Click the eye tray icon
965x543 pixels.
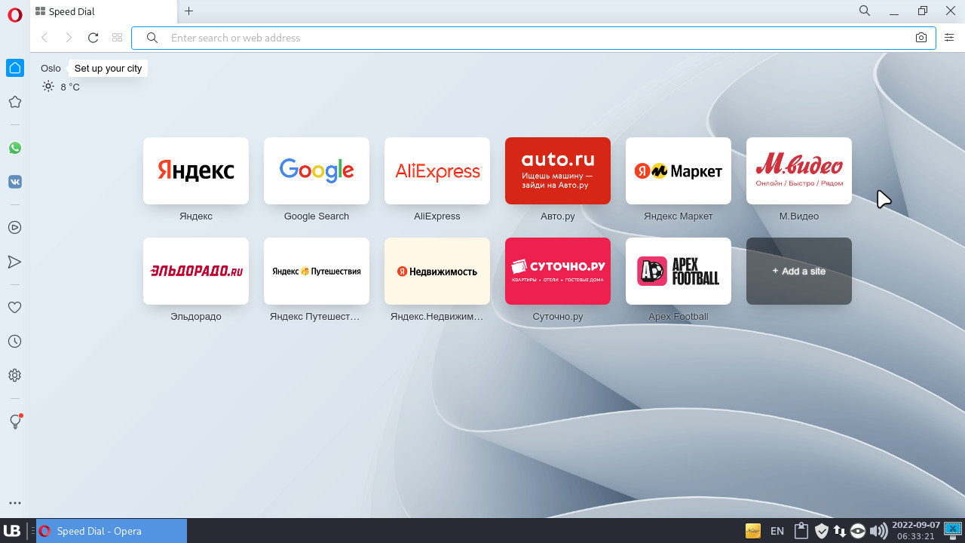(x=858, y=531)
